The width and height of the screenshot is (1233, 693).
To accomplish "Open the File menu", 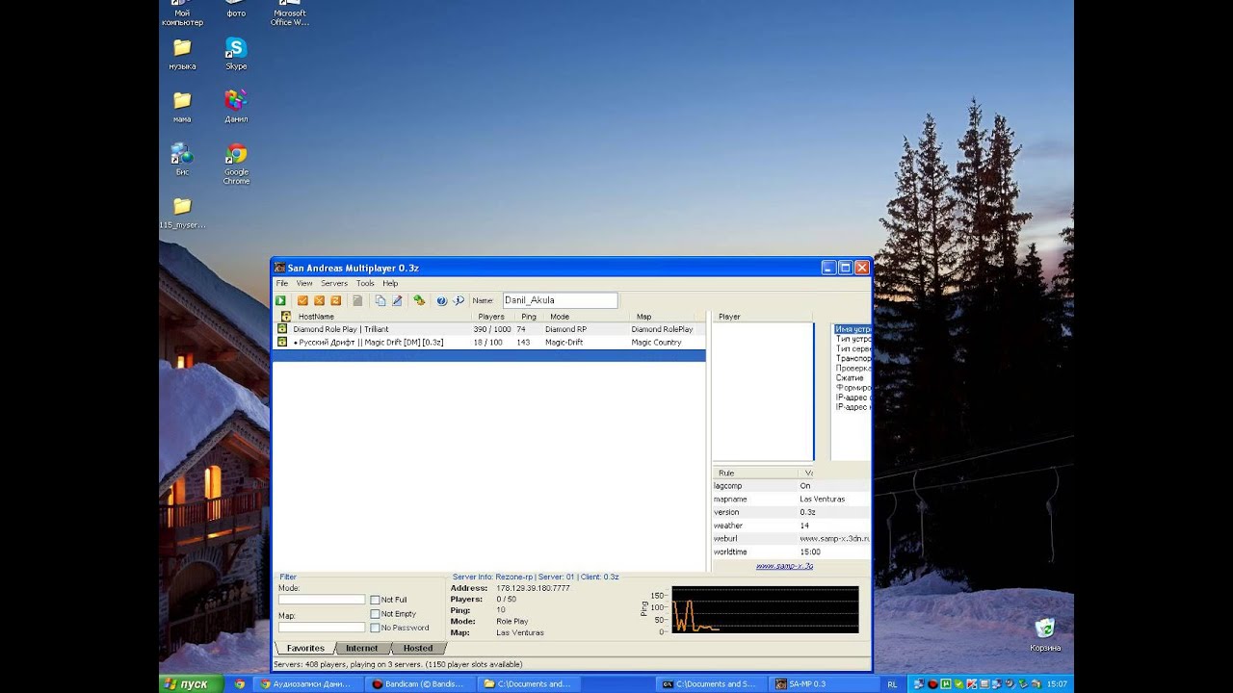I will 282,284.
